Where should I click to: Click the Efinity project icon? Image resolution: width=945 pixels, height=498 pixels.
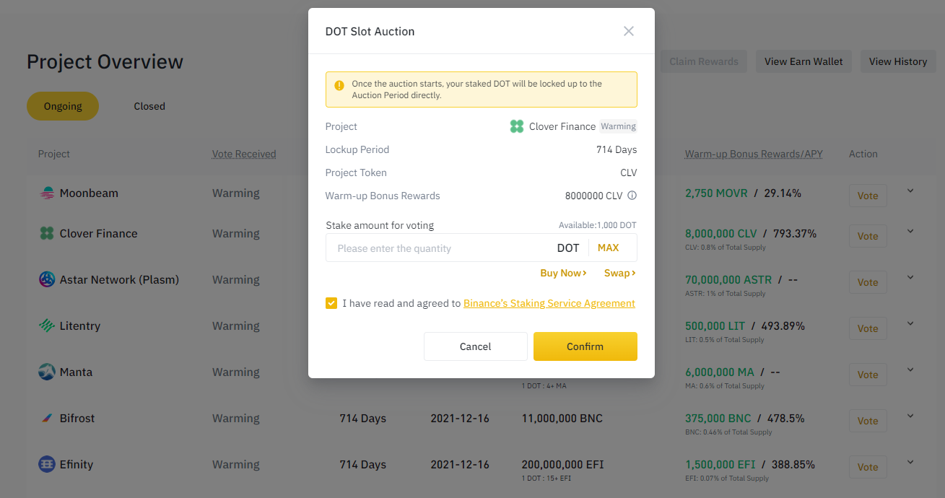(x=47, y=464)
